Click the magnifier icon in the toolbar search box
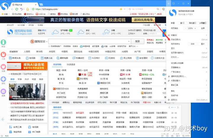The height and width of the screenshot is (138, 213). [x=158, y=9]
